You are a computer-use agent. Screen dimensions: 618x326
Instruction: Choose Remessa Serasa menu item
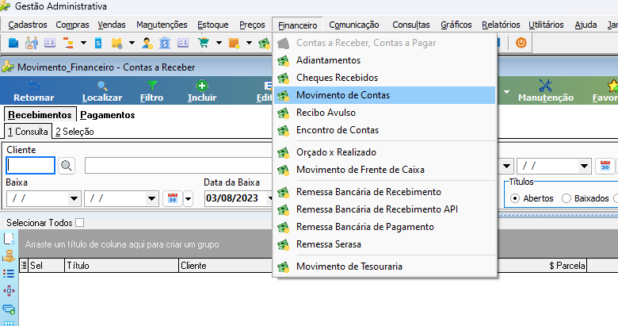[385, 244]
